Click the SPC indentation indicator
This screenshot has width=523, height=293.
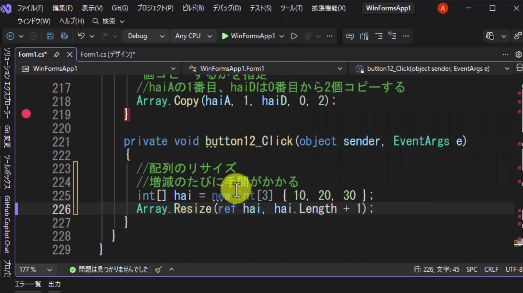click(472, 270)
